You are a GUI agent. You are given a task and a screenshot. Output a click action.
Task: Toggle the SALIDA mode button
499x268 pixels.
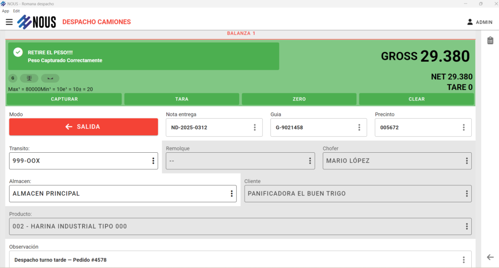[83, 127]
